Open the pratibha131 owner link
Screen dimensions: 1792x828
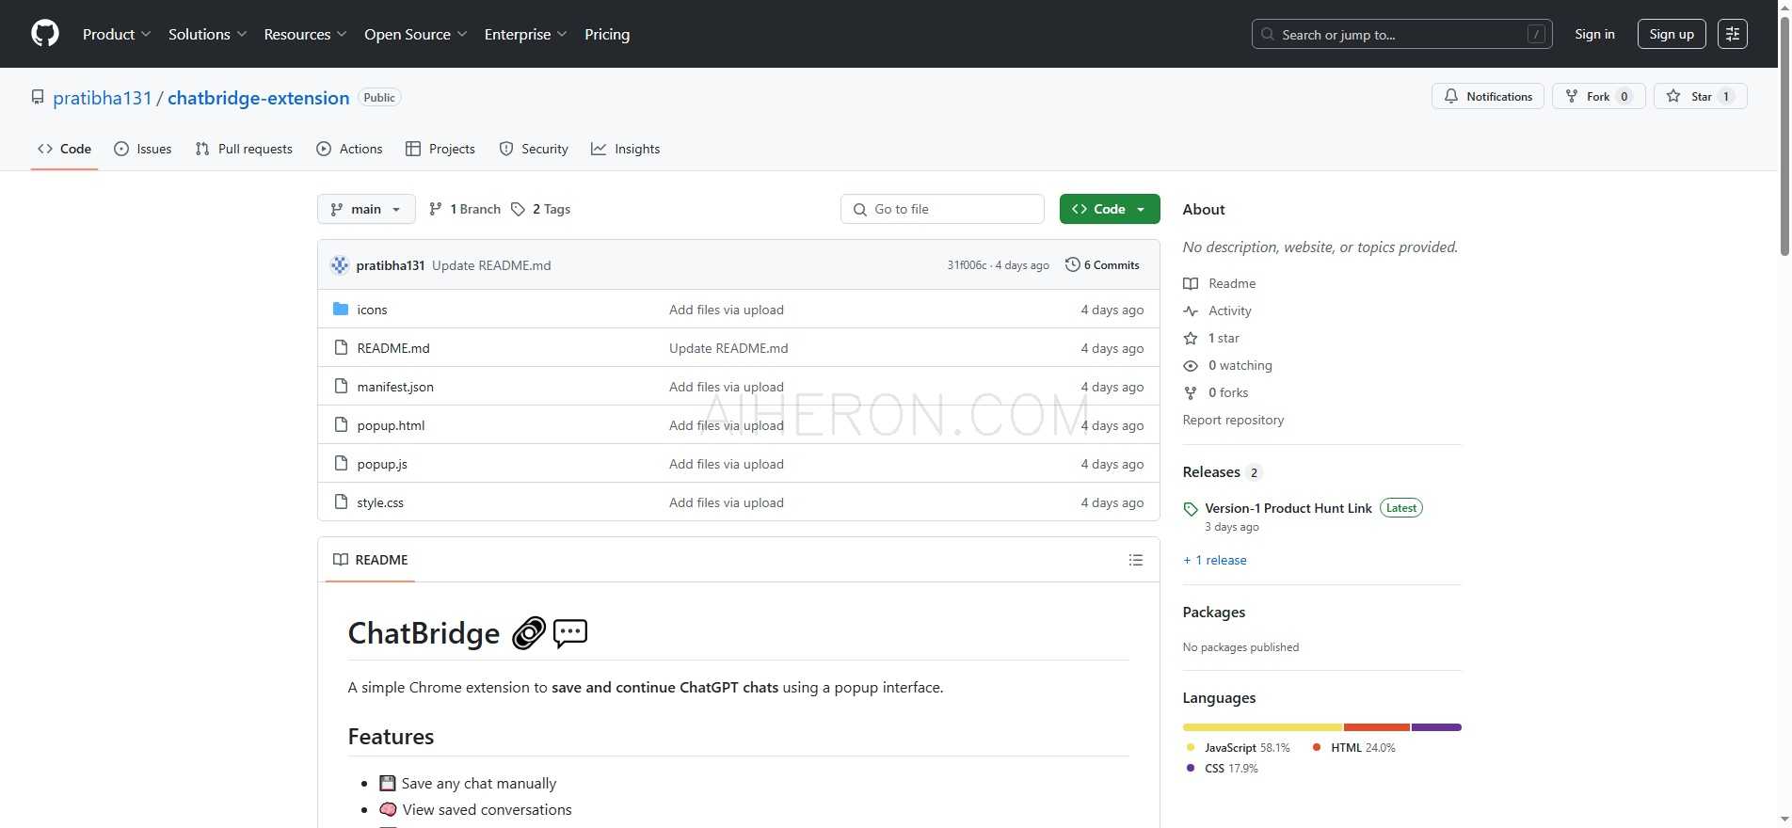[x=103, y=98]
